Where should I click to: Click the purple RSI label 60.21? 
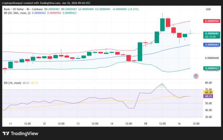(208, 96)
